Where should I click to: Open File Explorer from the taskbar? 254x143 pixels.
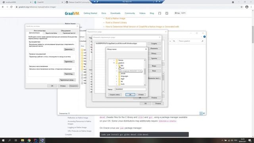[23, 140]
